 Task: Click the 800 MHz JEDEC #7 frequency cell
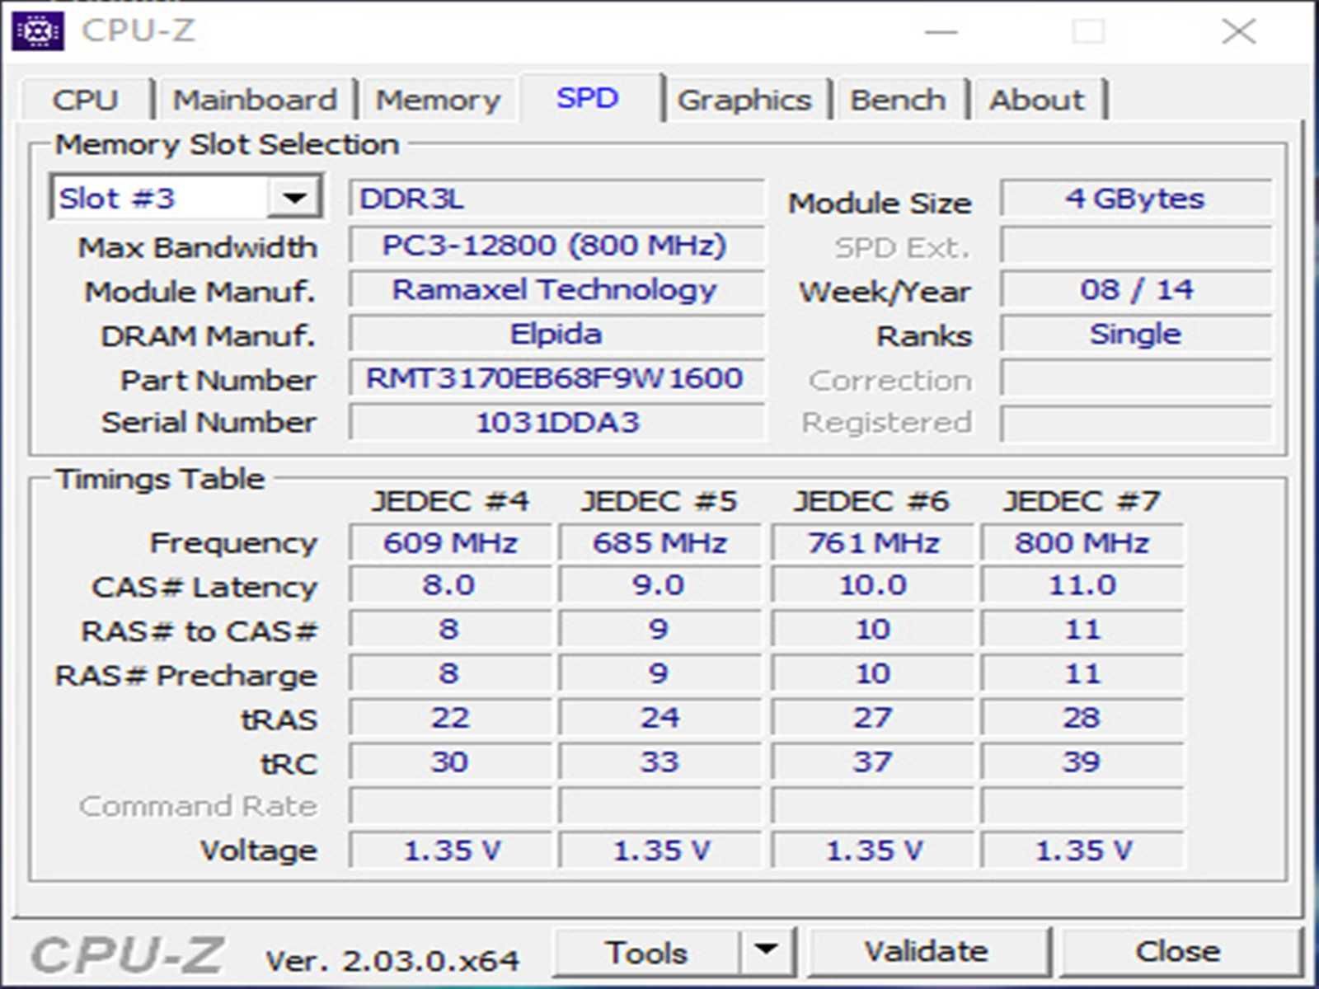click(1082, 542)
